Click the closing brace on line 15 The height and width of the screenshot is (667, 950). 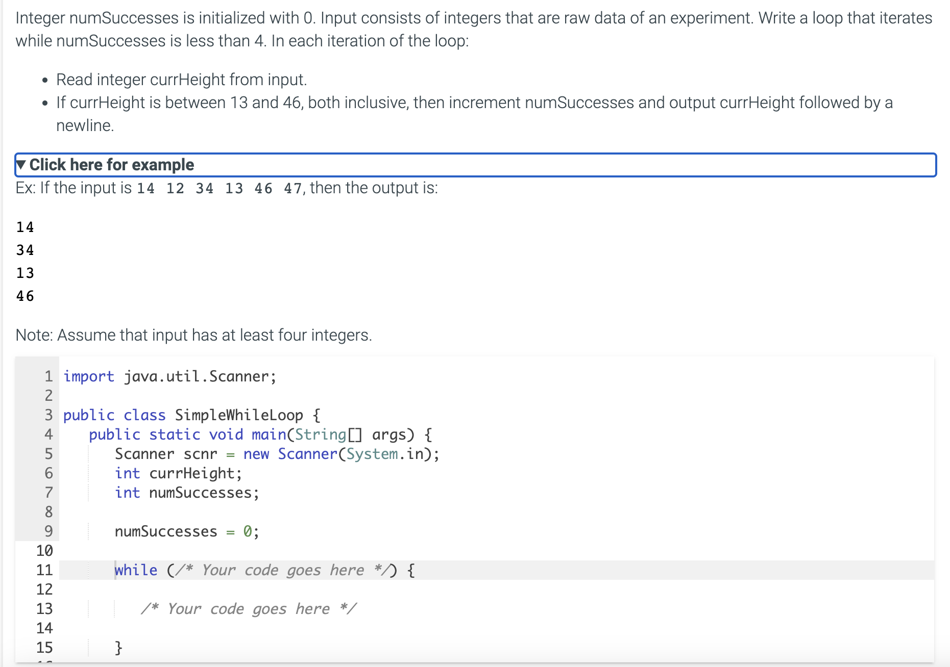pyautogui.click(x=118, y=647)
